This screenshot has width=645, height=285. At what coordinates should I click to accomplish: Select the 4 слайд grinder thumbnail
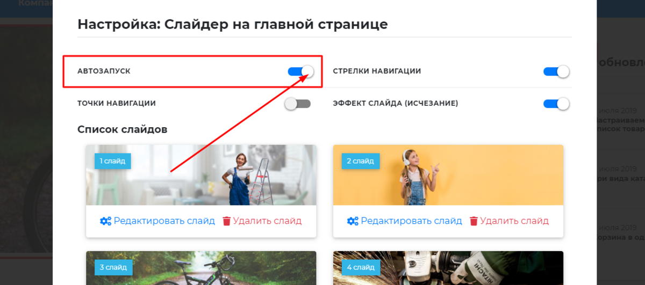448,268
